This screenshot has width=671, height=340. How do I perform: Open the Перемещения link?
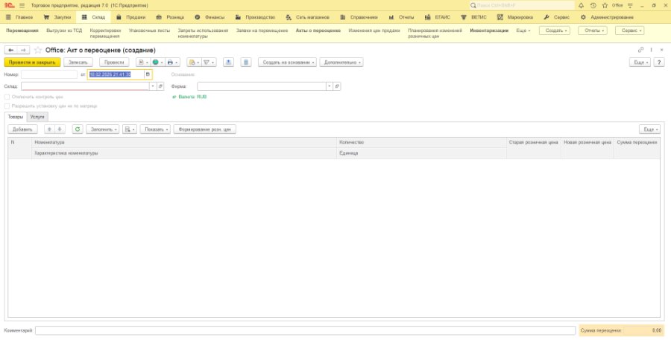(x=22, y=31)
